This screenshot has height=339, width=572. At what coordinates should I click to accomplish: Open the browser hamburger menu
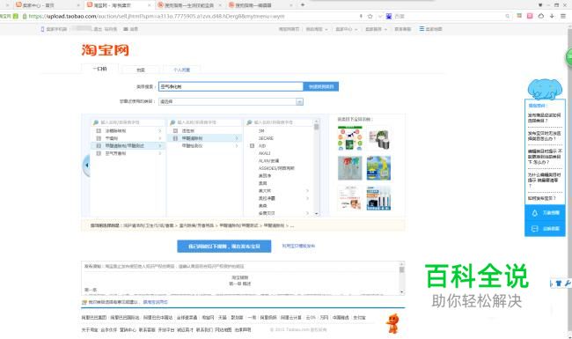pos(563,16)
